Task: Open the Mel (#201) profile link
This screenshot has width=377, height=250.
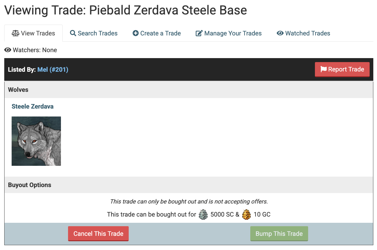Action: (x=53, y=69)
